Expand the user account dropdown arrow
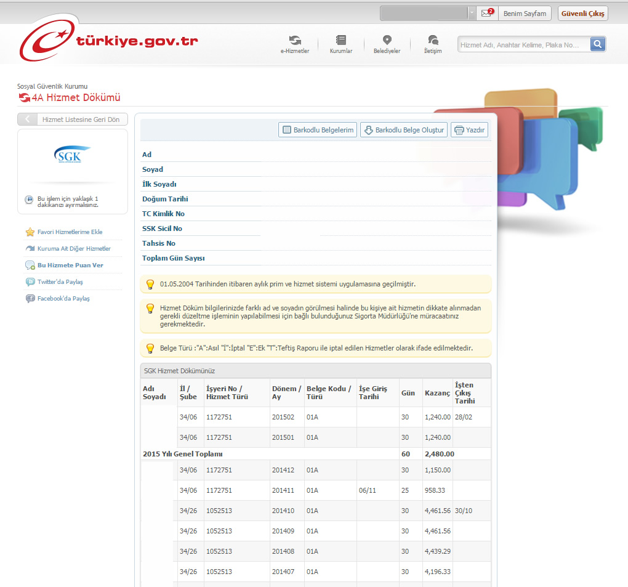 click(x=472, y=13)
